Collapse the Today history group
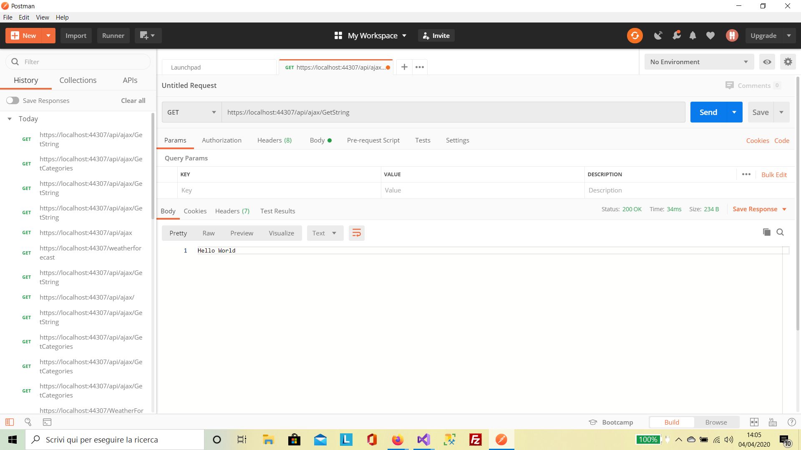Screen dimensions: 801x450 click(10, 119)
